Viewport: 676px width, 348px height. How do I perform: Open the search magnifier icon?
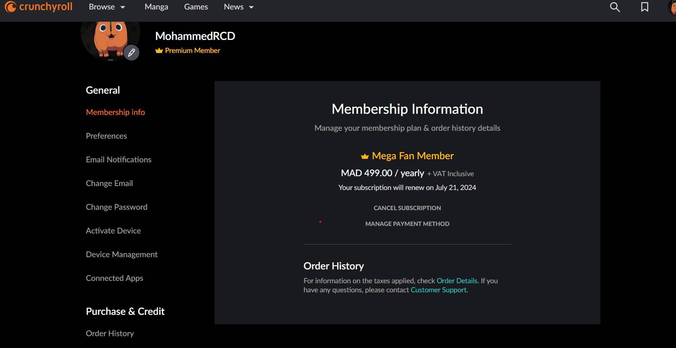[x=615, y=7]
